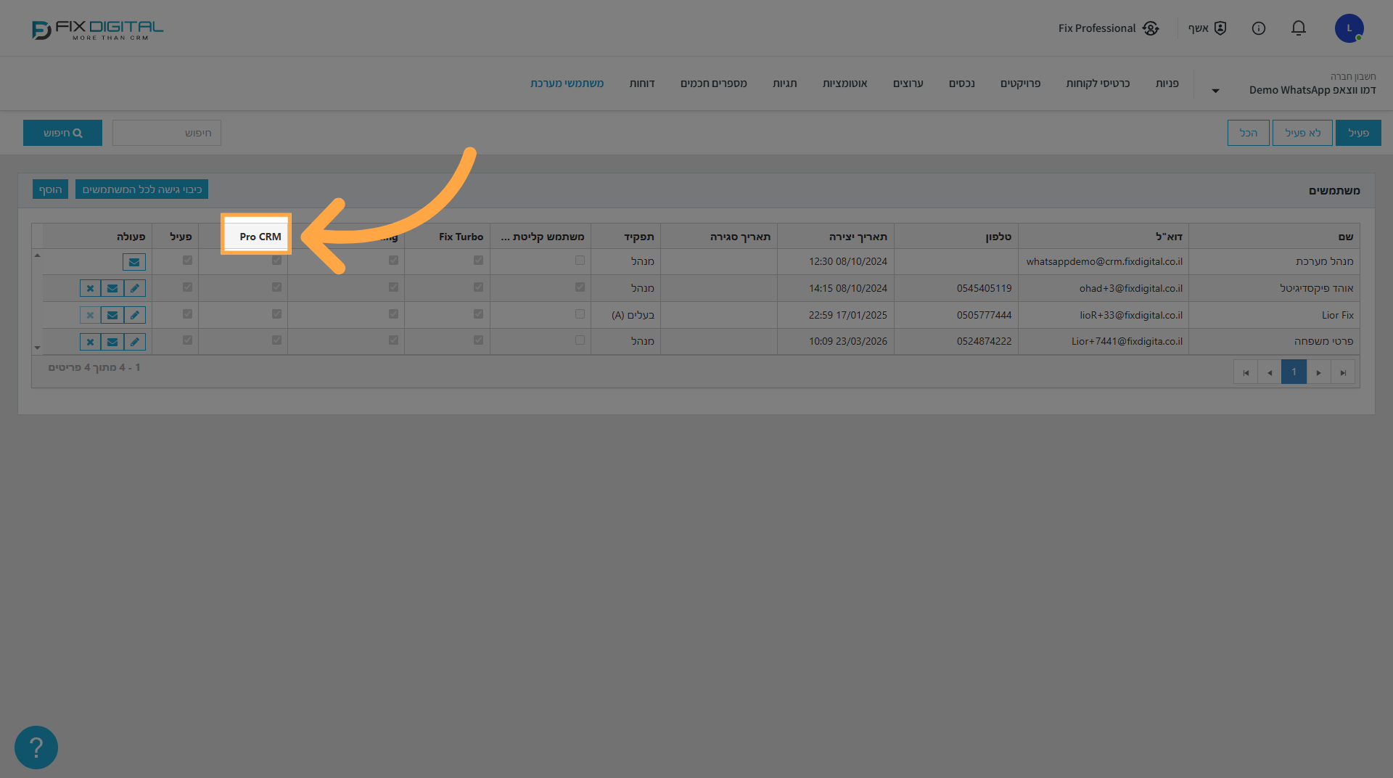Toggle Fix Turbo checkbox for Lior Fix
This screenshot has width=1393, height=778.
tap(478, 314)
